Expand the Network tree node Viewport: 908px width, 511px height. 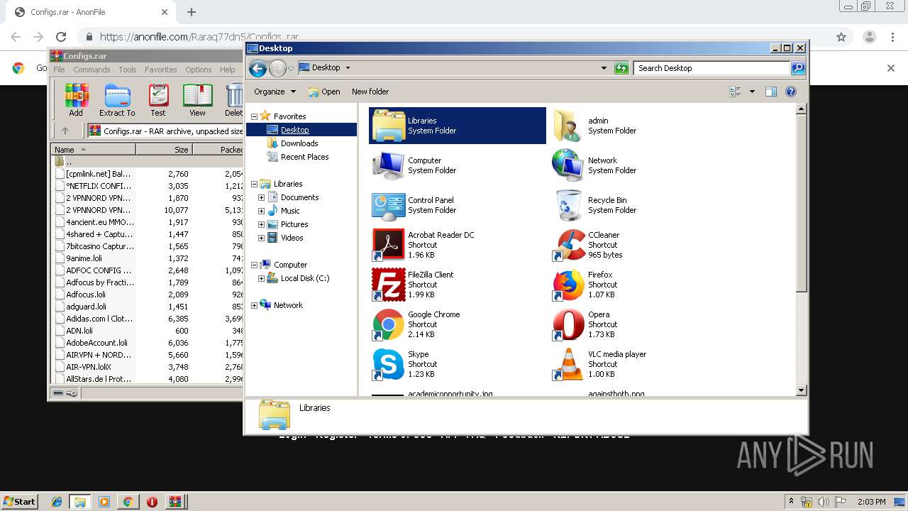point(254,305)
